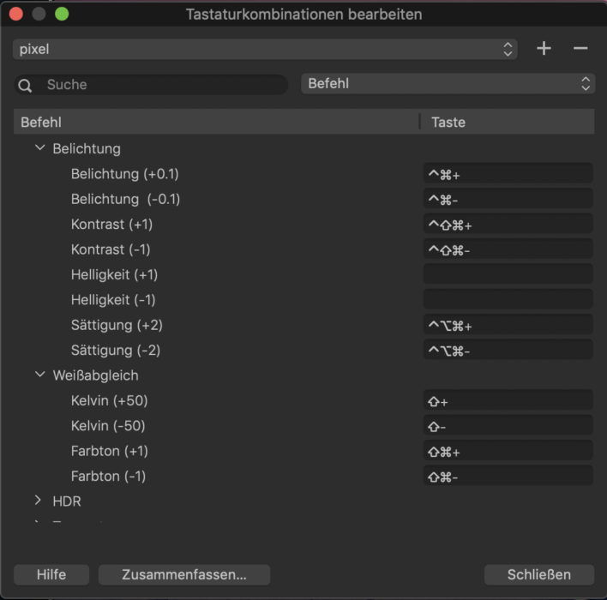Focus the Suche search field
The image size is (607, 600).
pos(152,85)
